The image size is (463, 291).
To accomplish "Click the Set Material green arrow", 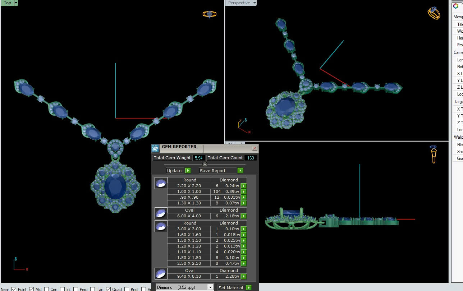I will click(x=248, y=288).
